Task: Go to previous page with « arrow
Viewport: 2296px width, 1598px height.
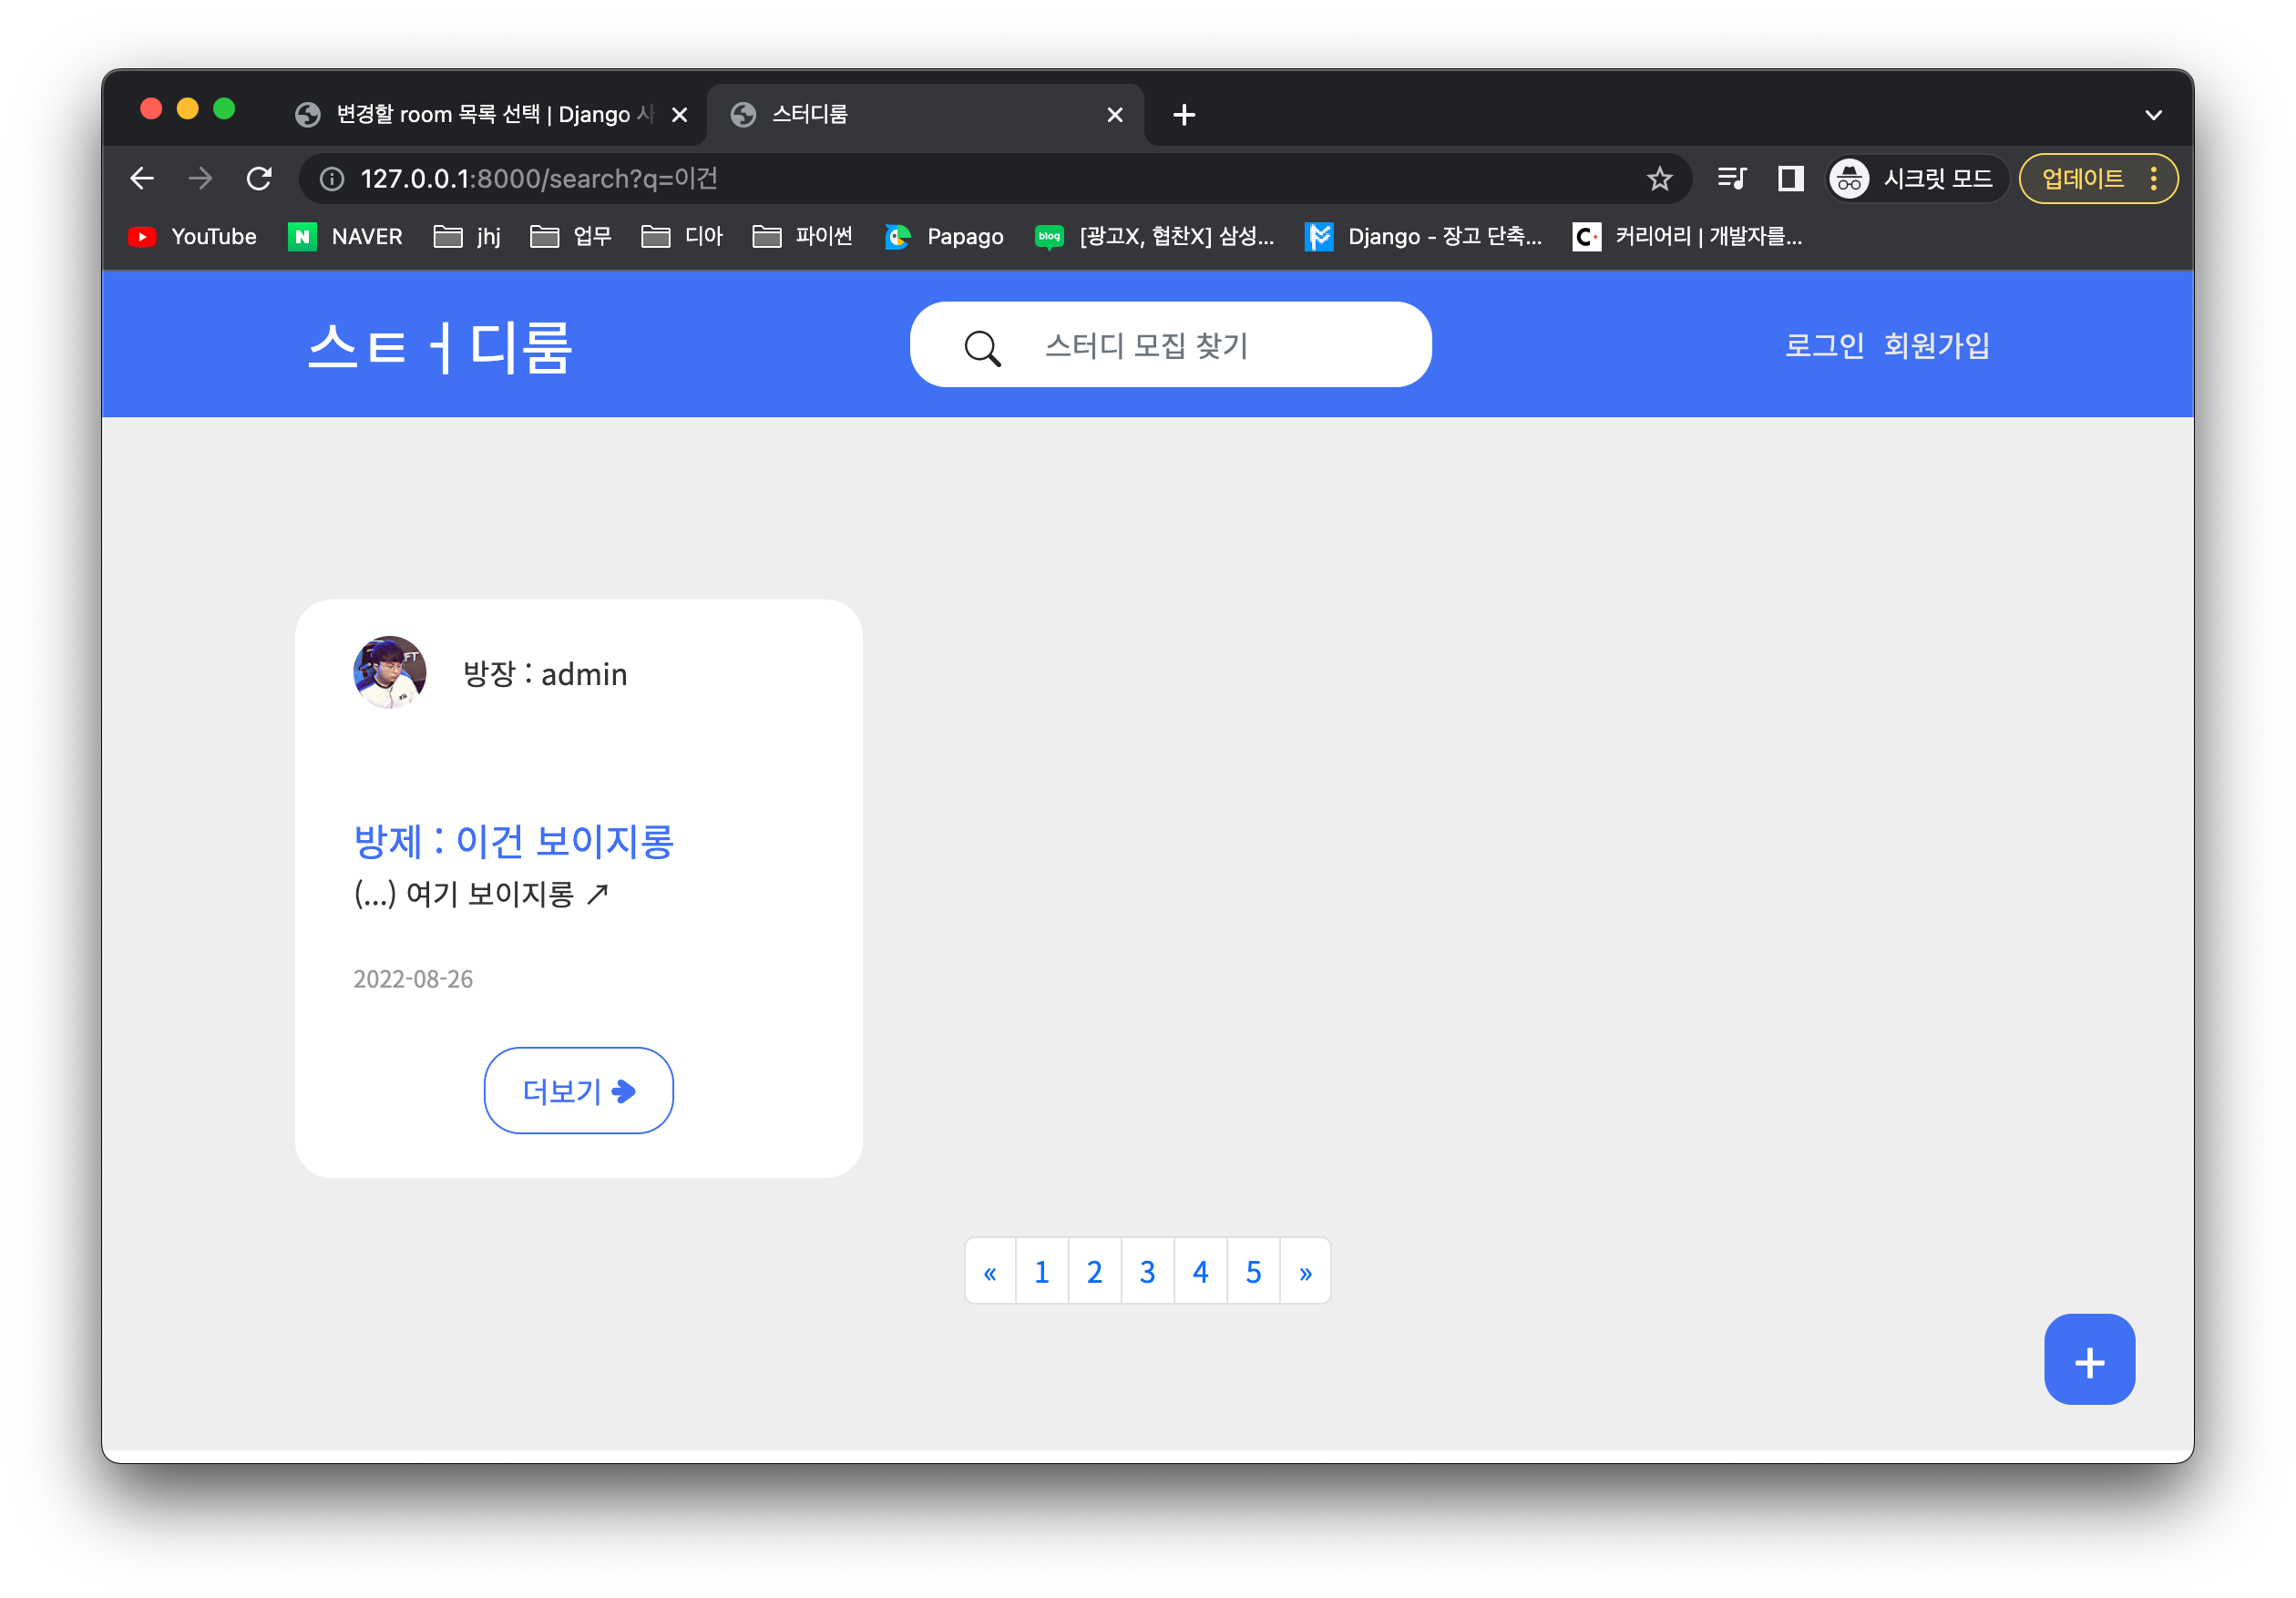Action: click(990, 1272)
